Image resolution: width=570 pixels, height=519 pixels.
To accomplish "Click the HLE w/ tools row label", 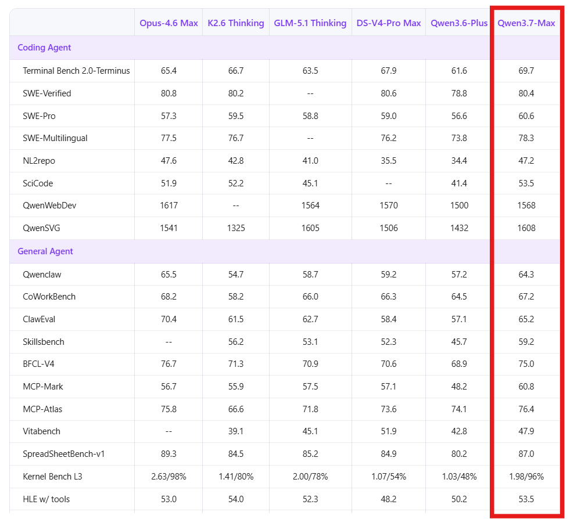I will [46, 499].
